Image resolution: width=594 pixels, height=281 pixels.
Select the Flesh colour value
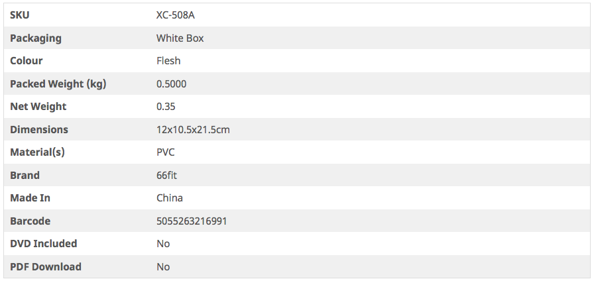pyautogui.click(x=168, y=61)
